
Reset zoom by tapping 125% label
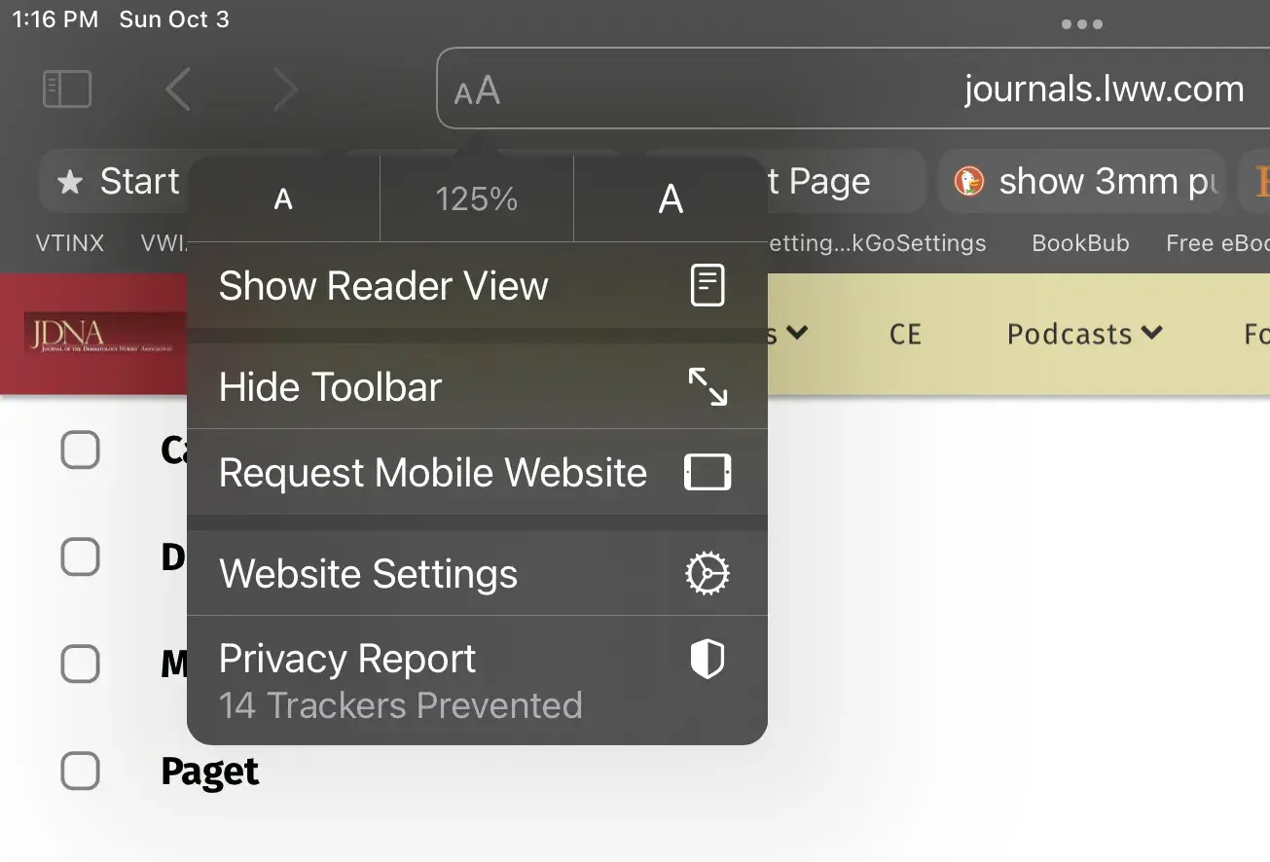477,199
